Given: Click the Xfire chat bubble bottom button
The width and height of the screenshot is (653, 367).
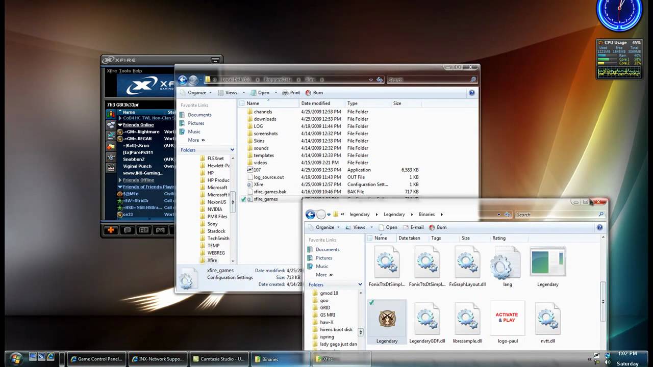Looking at the screenshot, I should click(x=128, y=230).
